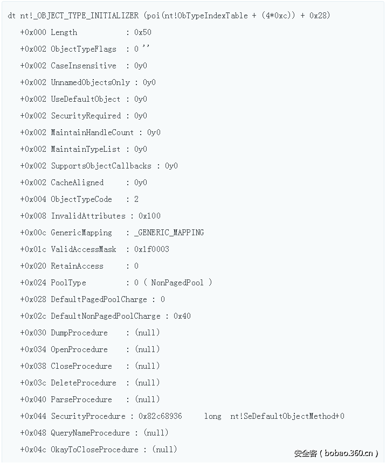Click the _GENERIC_MAPPING type name
Screen dimensions: 386x463
point(169,233)
